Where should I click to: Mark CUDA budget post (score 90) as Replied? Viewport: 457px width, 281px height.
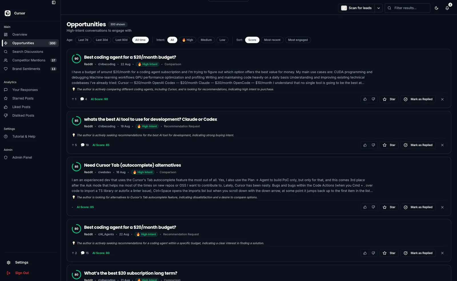tap(418, 99)
